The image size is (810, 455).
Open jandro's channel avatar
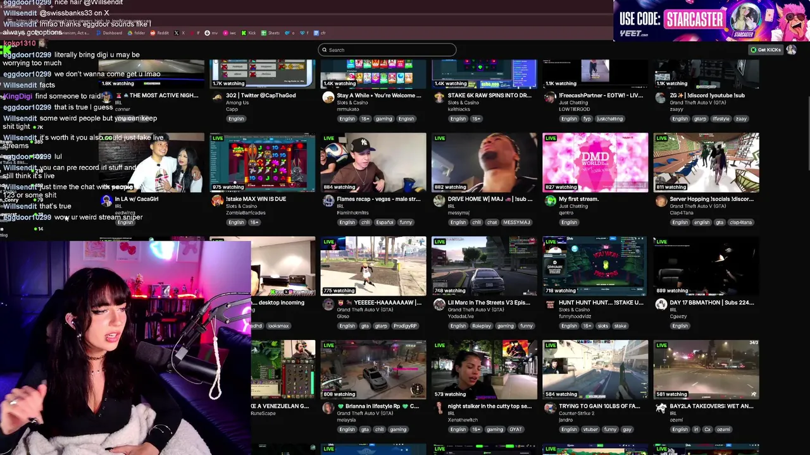pos(550,408)
